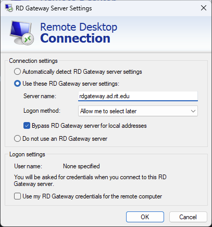Choose Use these RD Gateway server settings
Screen dimensions: 212x227
(x=17, y=84)
